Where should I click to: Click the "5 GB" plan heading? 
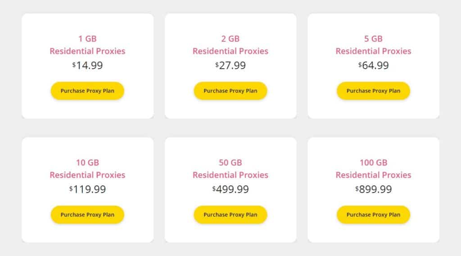point(373,39)
